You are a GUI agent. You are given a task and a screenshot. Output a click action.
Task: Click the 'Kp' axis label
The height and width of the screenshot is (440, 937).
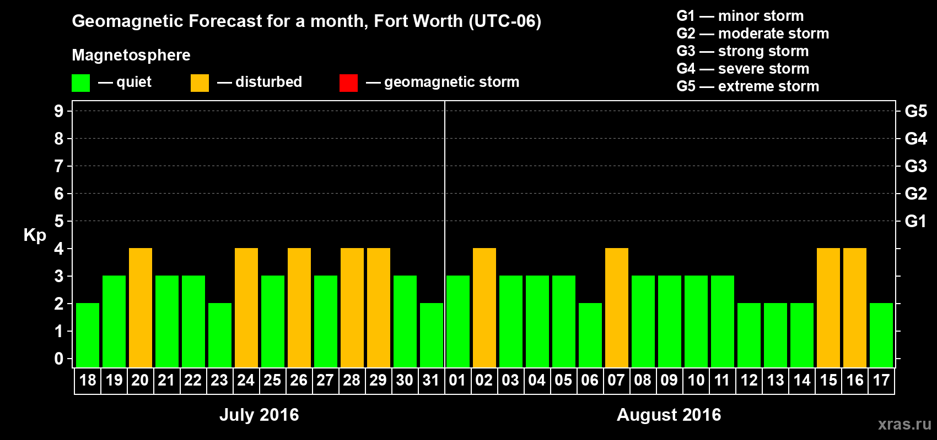coord(35,235)
